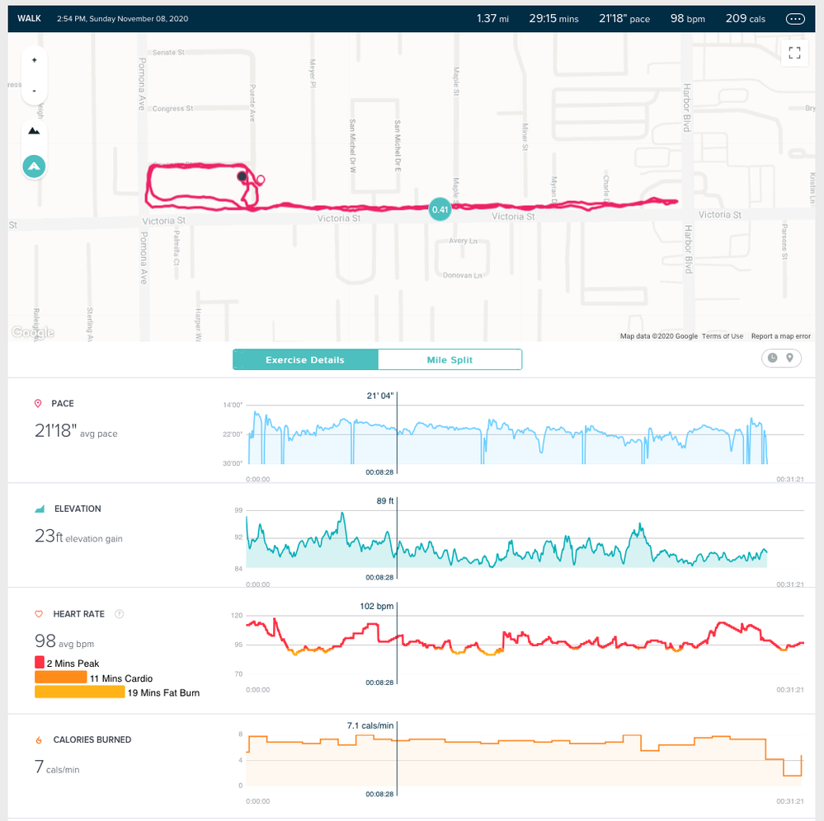The height and width of the screenshot is (821, 824).
Task: Click the Google logo on map
Action: (33, 332)
